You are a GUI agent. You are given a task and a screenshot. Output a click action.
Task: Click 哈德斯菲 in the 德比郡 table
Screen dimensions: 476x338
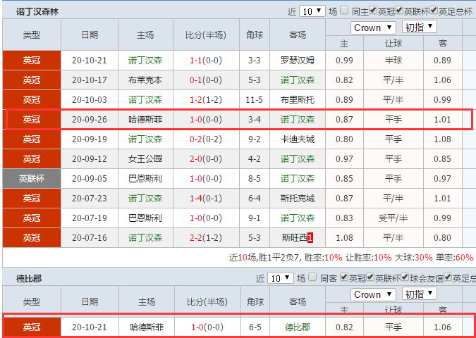(x=147, y=327)
